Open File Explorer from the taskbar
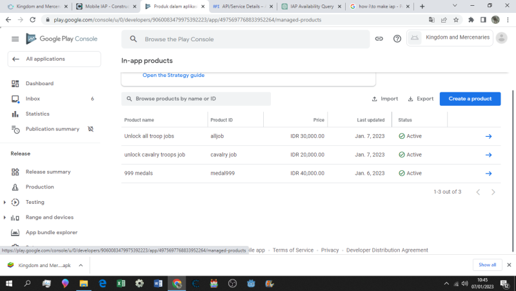Screen dimensions: 516x291 tap(84, 283)
